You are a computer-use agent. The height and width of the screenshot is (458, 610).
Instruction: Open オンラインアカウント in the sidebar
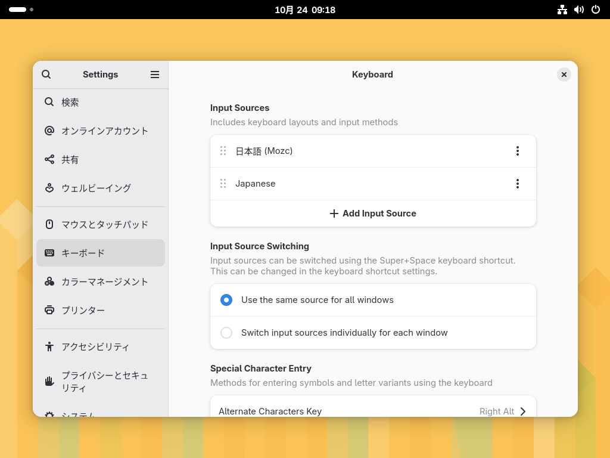pos(104,131)
